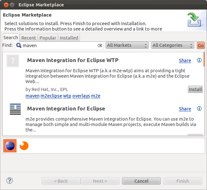Viewport: 207px width, 190px height.
Task: Click in the Find search text field
Action: tap(59, 46)
